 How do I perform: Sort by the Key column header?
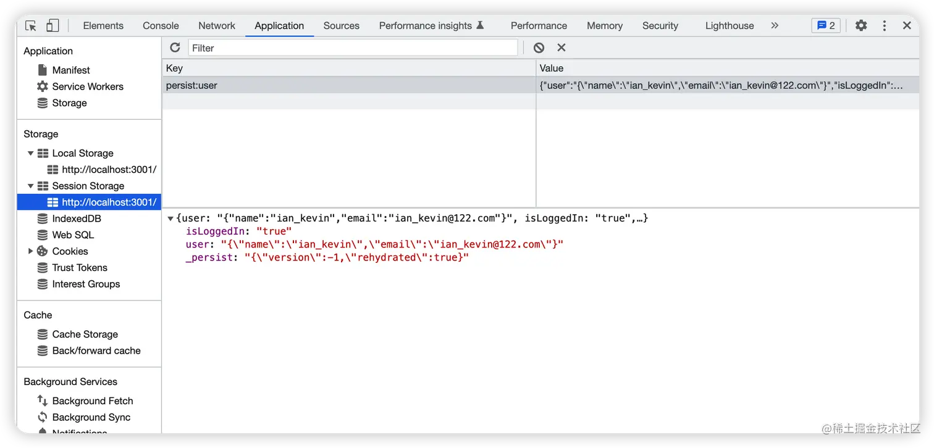point(349,68)
